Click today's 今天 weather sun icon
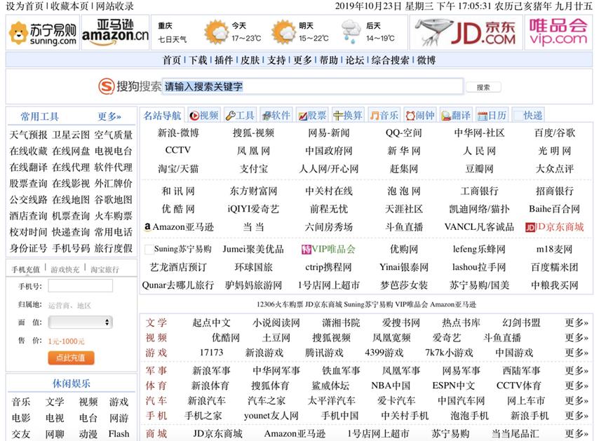Viewport: 606px width, 441px height. 217,32
